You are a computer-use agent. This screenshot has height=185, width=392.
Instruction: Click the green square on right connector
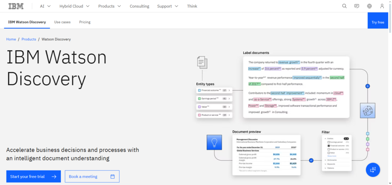tap(367, 139)
